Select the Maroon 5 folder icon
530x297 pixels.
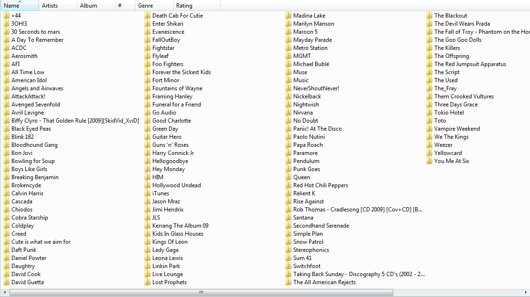click(x=288, y=32)
